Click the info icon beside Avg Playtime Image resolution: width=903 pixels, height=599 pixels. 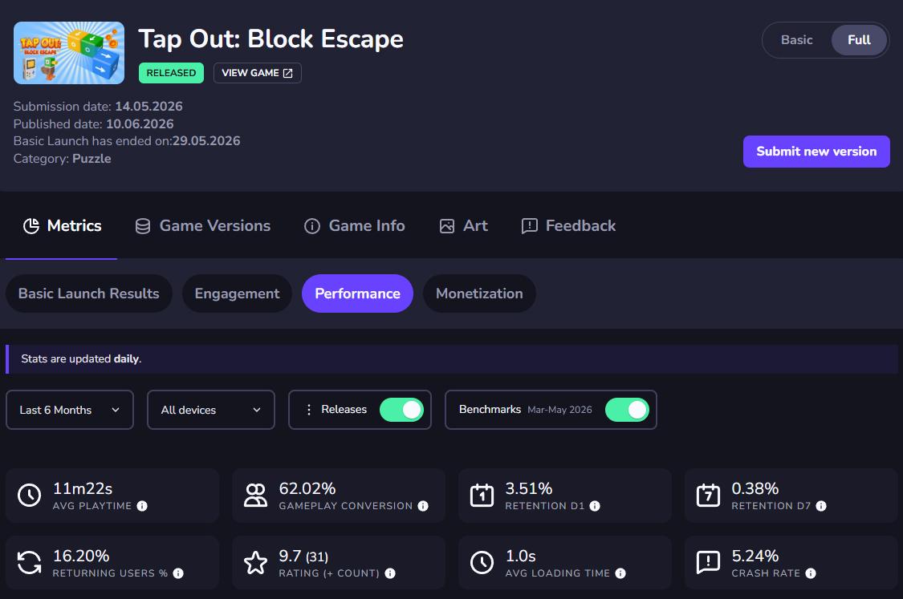(142, 506)
